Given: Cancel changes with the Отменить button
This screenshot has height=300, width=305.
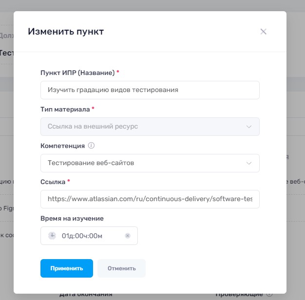Looking at the screenshot, I should point(121,268).
